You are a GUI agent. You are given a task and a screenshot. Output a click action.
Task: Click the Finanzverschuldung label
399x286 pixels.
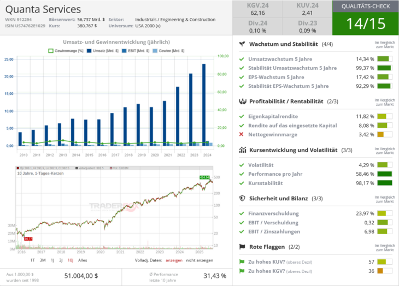click(273, 213)
